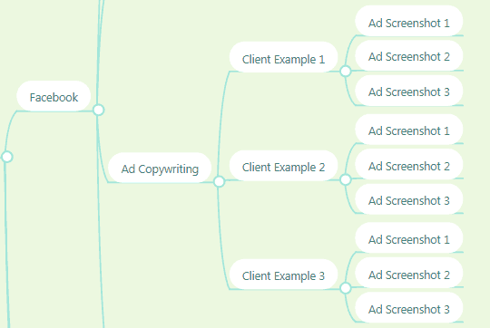Select Ad Screenshot 3 under Client Example 2

(408, 199)
